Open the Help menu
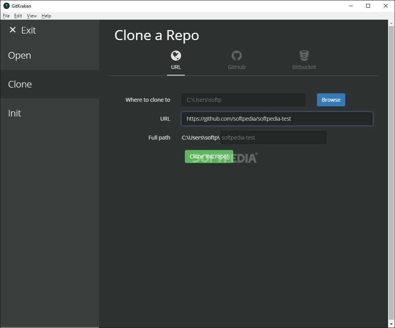The height and width of the screenshot is (328, 395). click(46, 16)
